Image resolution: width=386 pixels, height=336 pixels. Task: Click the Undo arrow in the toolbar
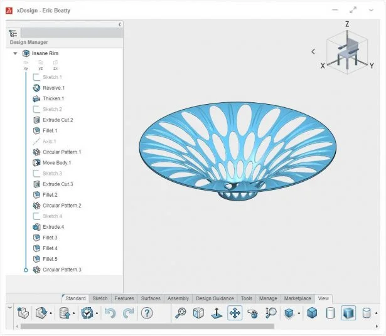[110, 313]
